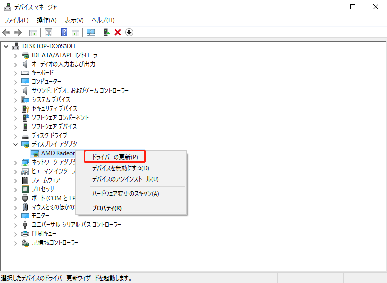Select the ソフトウェア デバイス tree row
This screenshot has height=283, width=387.
click(54, 126)
